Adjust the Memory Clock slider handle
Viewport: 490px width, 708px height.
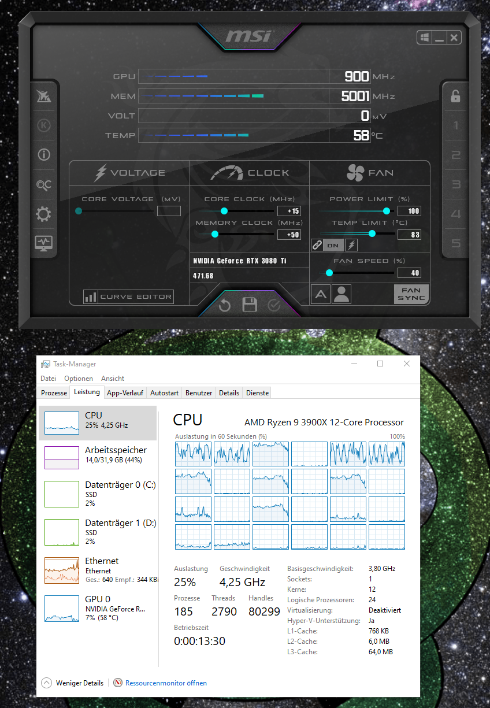(215, 234)
